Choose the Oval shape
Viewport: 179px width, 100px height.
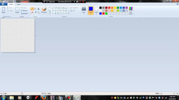click(55, 8)
